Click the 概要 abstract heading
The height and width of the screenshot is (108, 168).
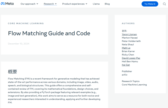click(x=12, y=72)
